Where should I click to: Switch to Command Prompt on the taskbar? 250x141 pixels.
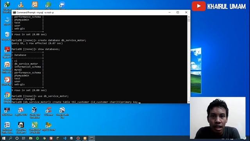(x=92, y=138)
